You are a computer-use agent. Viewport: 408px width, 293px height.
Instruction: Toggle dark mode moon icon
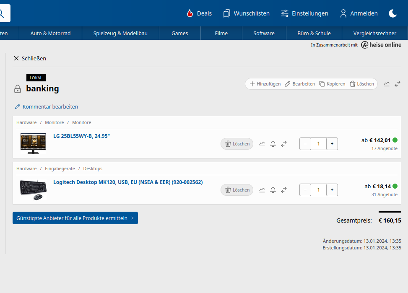point(392,13)
